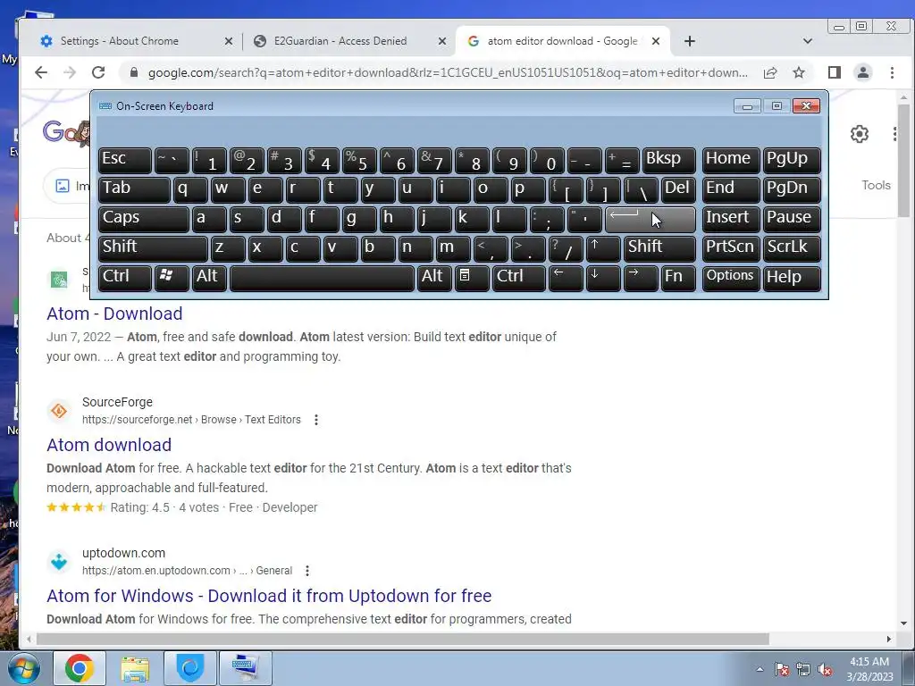Image resolution: width=915 pixels, height=686 pixels.
Task: Click the space bar on On-Screen Keyboard
Action: coord(322,277)
